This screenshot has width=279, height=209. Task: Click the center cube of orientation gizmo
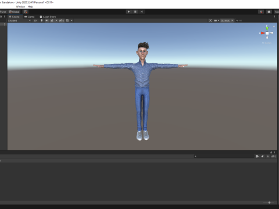(x=267, y=33)
